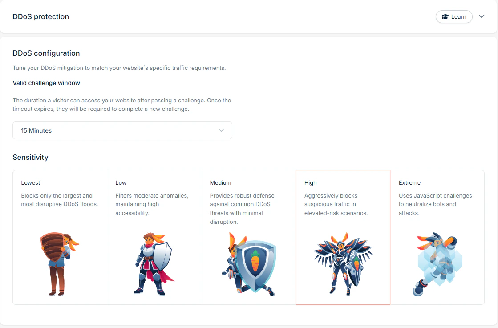Click the text 'Filters moderate anomalies'
Screen dimensions: 498x328
pos(151,195)
